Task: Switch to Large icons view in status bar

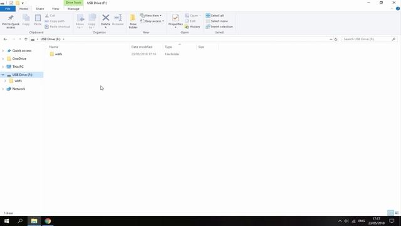Action: pos(397,213)
